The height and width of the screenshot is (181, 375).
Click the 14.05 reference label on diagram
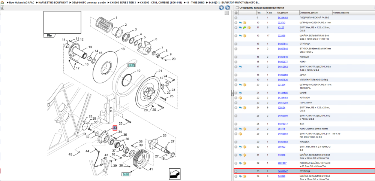(126, 174)
